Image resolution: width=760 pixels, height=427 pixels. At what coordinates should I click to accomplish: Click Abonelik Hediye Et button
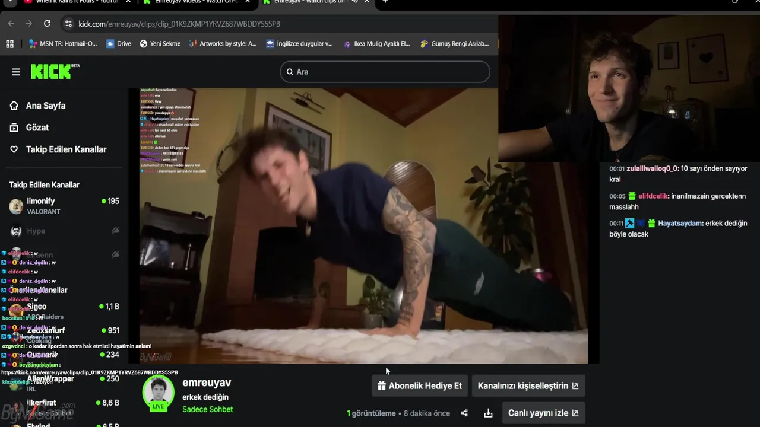[x=420, y=385]
